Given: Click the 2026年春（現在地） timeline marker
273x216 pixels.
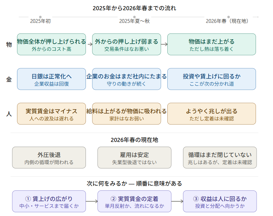Looking at the screenshot, I should coord(228,17).
